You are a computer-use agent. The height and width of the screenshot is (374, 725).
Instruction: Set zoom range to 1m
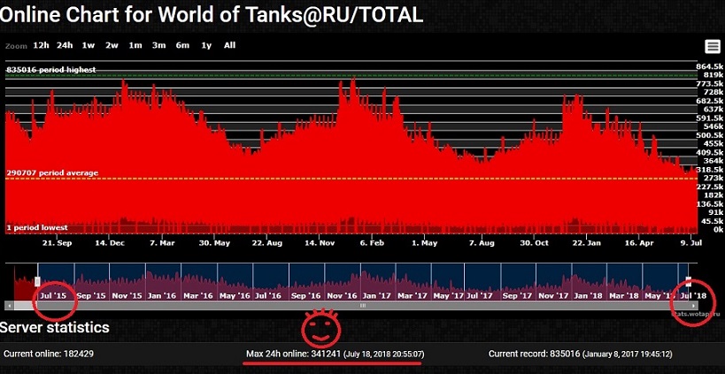pyautogui.click(x=135, y=45)
